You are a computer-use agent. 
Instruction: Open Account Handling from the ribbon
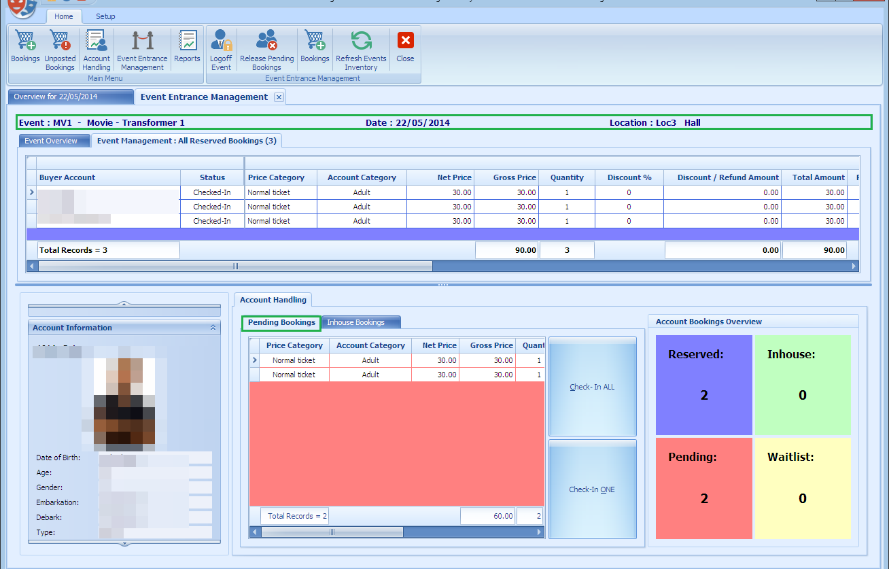pyautogui.click(x=96, y=48)
